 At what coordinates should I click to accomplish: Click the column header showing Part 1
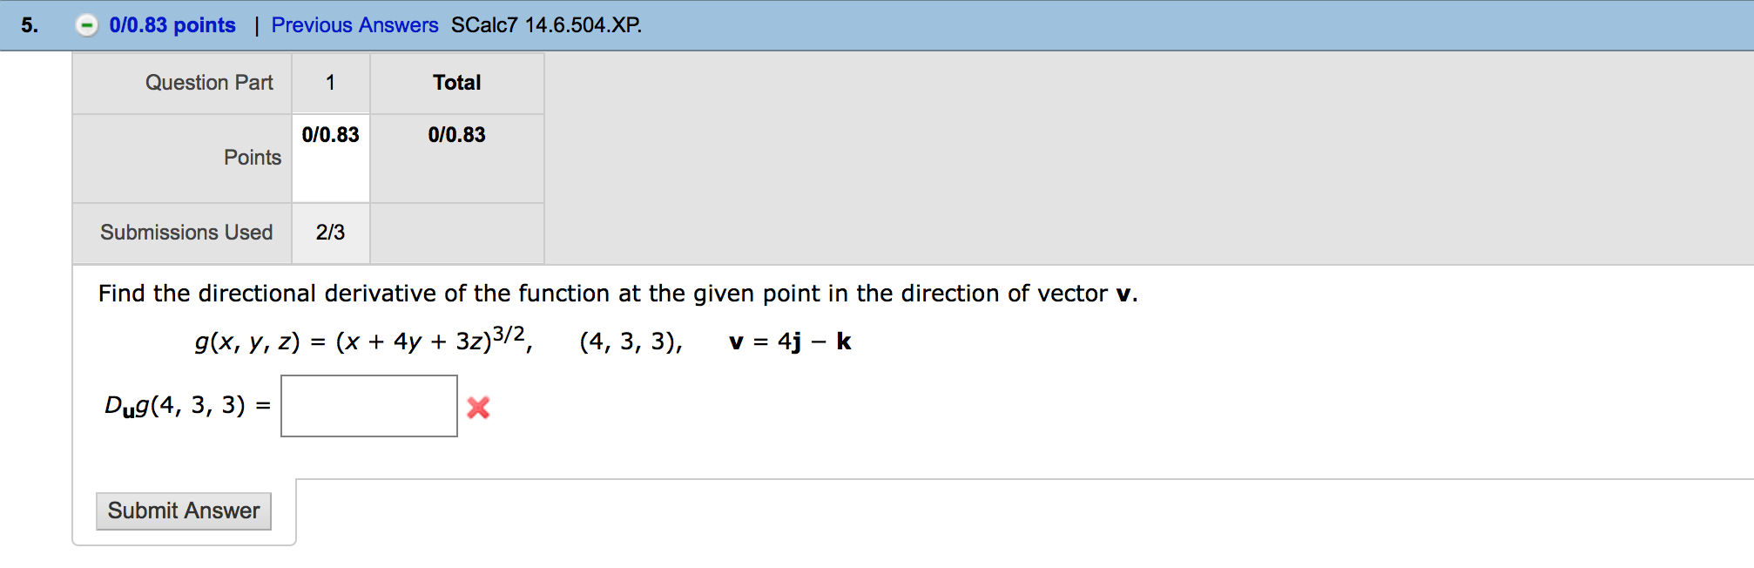pos(330,83)
